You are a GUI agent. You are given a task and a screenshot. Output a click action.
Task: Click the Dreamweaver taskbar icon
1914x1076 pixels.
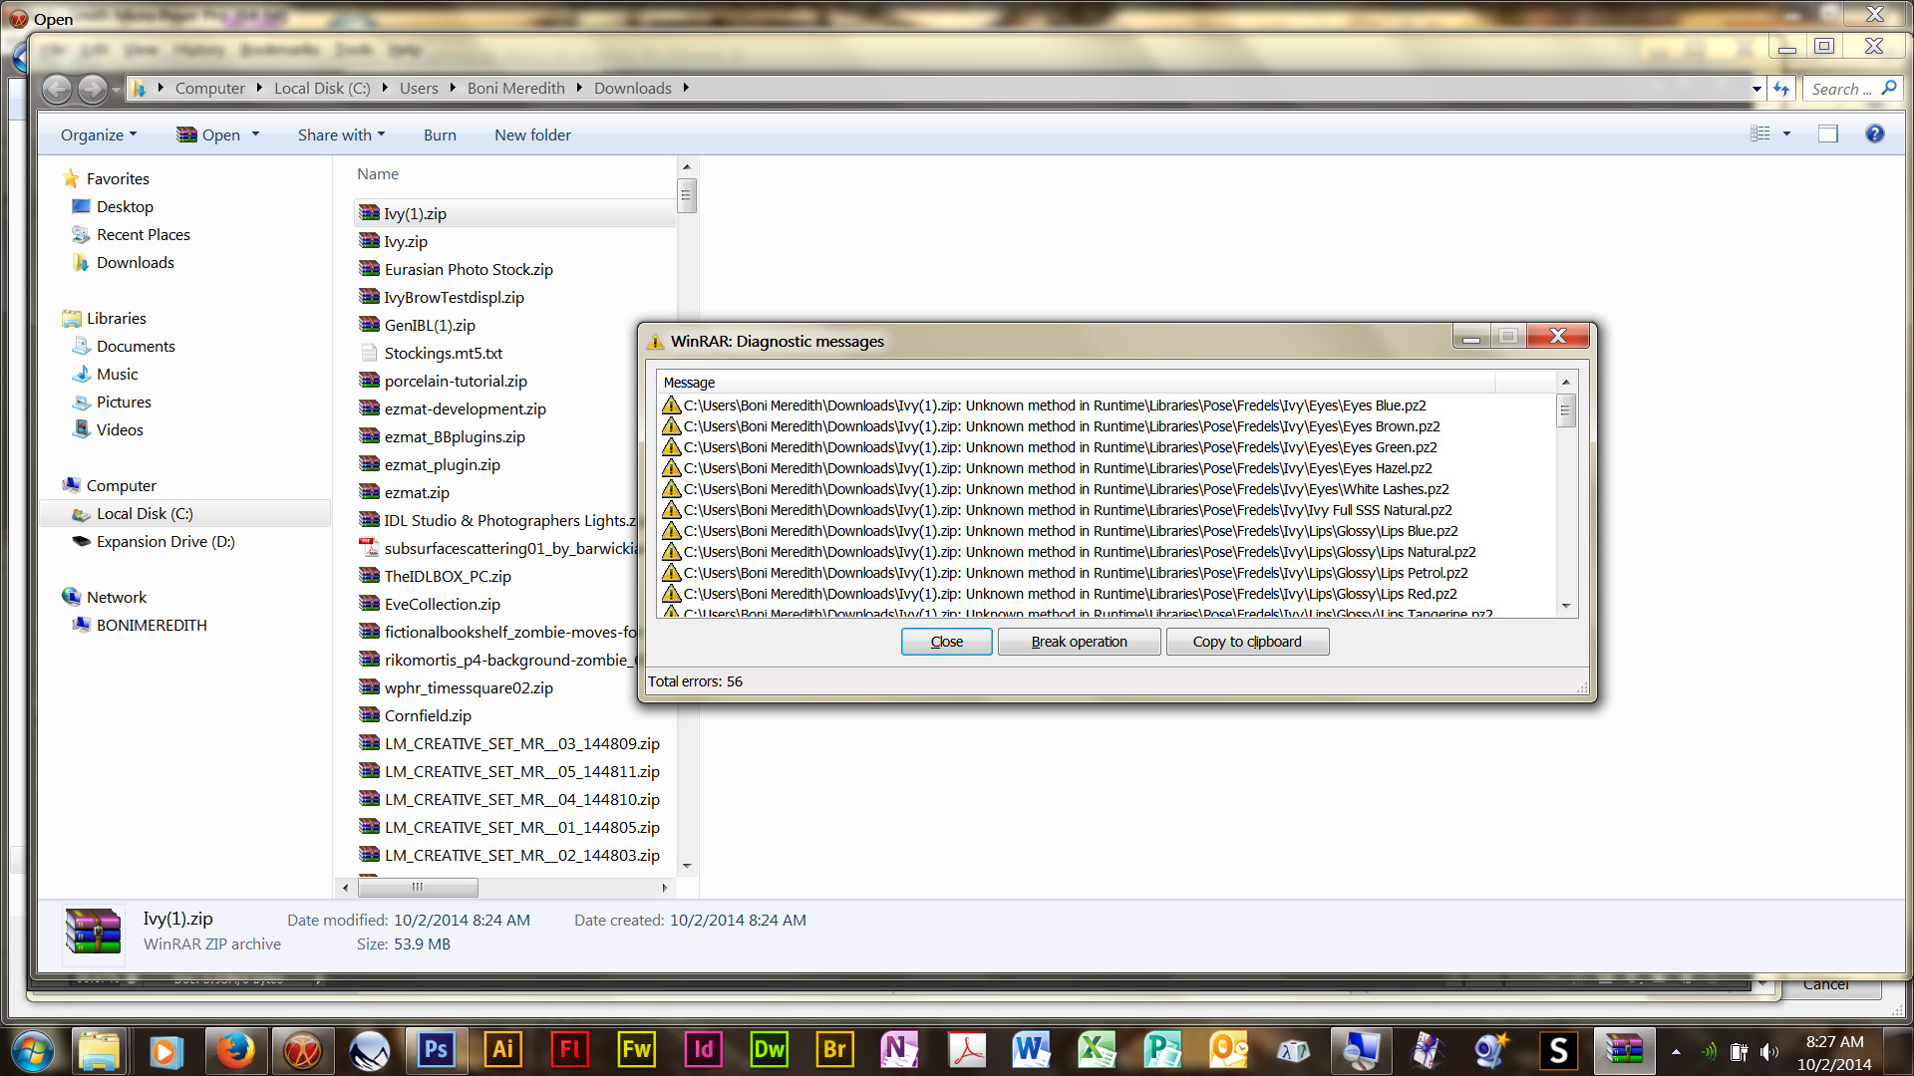(769, 1050)
